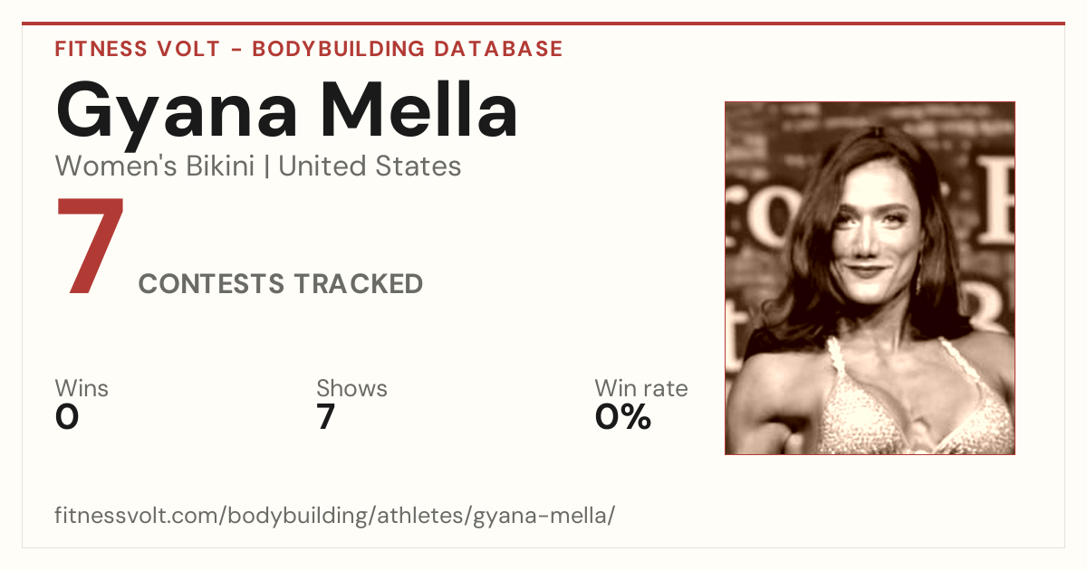Click the large red number 7

click(91, 245)
